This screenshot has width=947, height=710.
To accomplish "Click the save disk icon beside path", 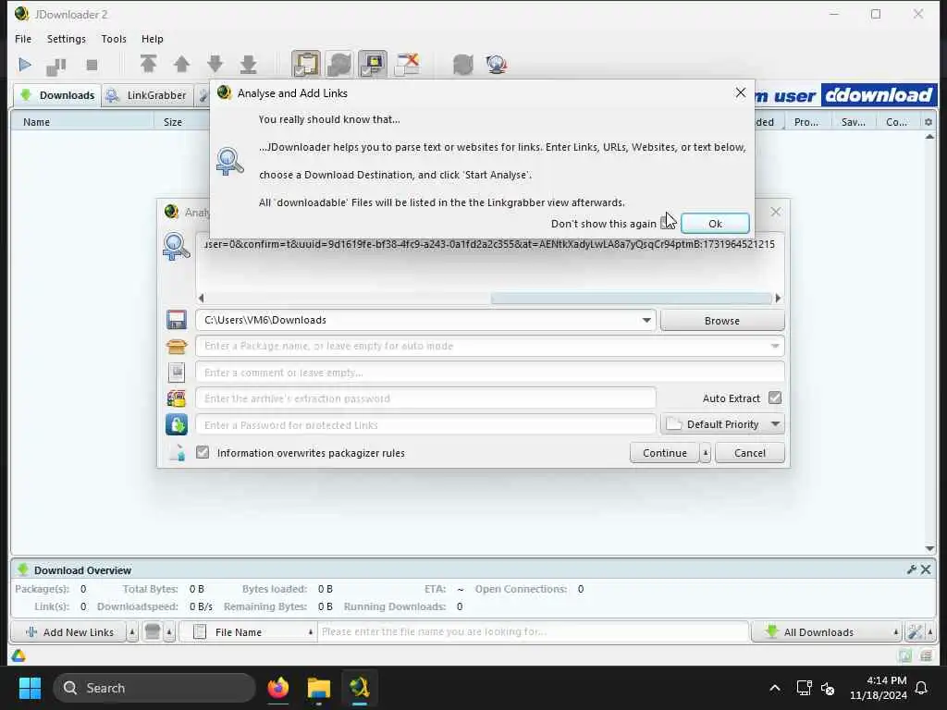I will (x=177, y=320).
